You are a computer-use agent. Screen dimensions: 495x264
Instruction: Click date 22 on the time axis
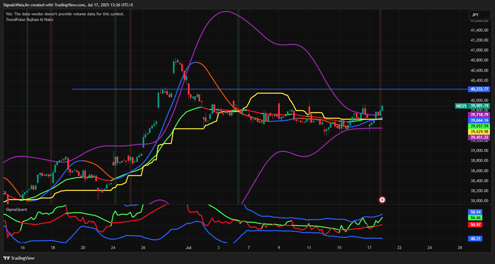pyautogui.click(x=399, y=248)
